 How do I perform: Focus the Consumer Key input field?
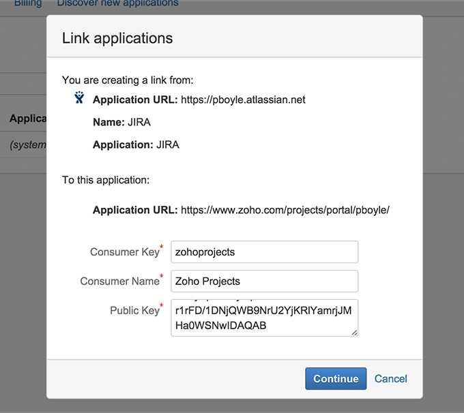point(264,251)
